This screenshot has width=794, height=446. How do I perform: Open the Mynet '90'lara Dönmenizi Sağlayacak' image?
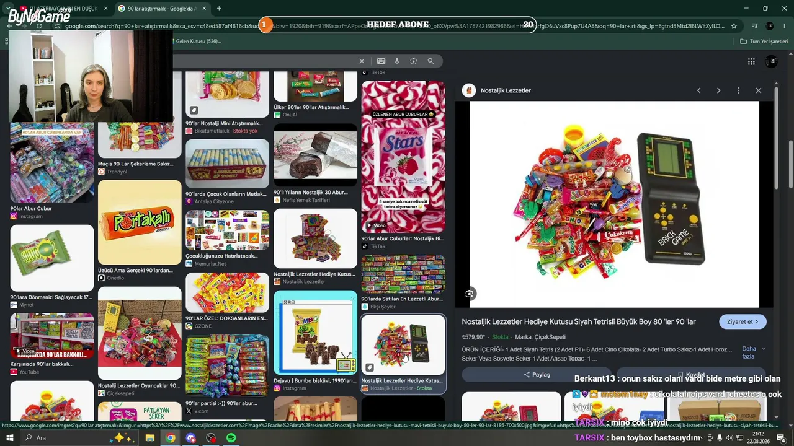[52, 258]
